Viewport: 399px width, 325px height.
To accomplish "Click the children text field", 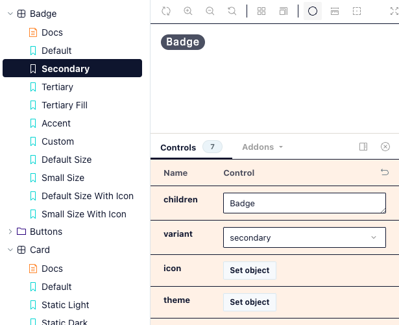I will 304,204.
